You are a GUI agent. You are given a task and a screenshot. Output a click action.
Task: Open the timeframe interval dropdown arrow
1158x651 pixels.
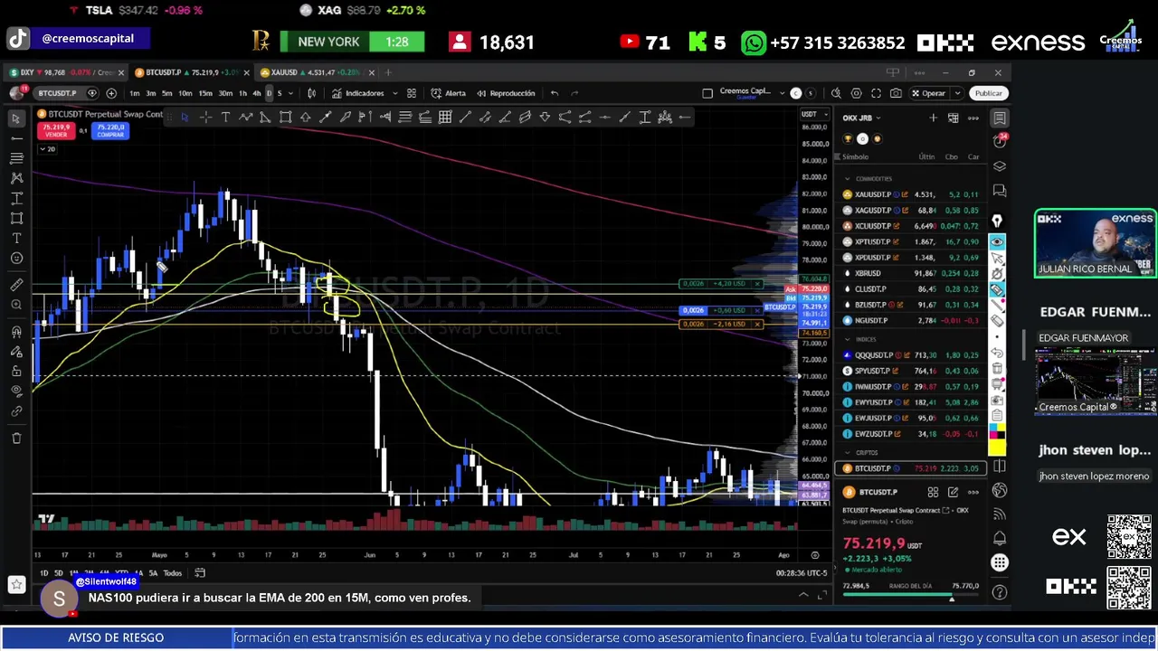[x=289, y=93]
